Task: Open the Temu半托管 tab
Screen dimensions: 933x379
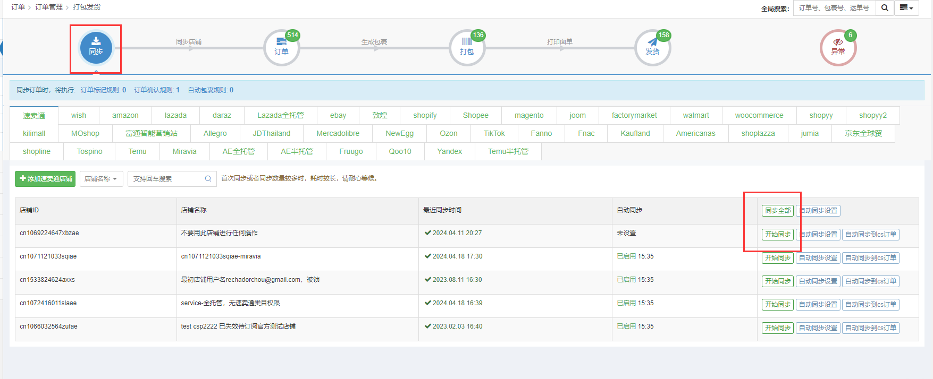Action: point(508,151)
